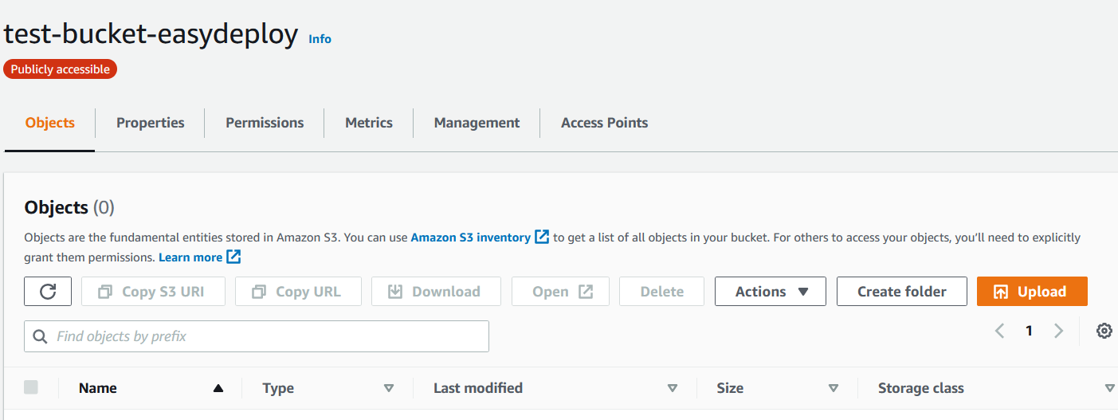Viewport: 1118px width, 420px height.
Task: Open table preferences gear icon
Action: point(1104,331)
